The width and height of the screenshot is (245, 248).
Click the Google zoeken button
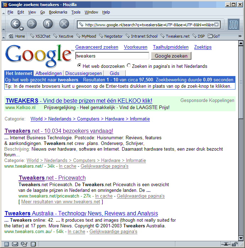(x=171, y=56)
